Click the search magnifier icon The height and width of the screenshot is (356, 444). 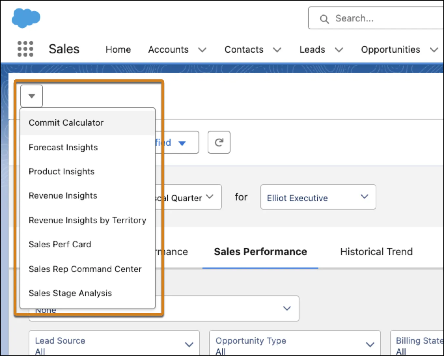(324, 19)
